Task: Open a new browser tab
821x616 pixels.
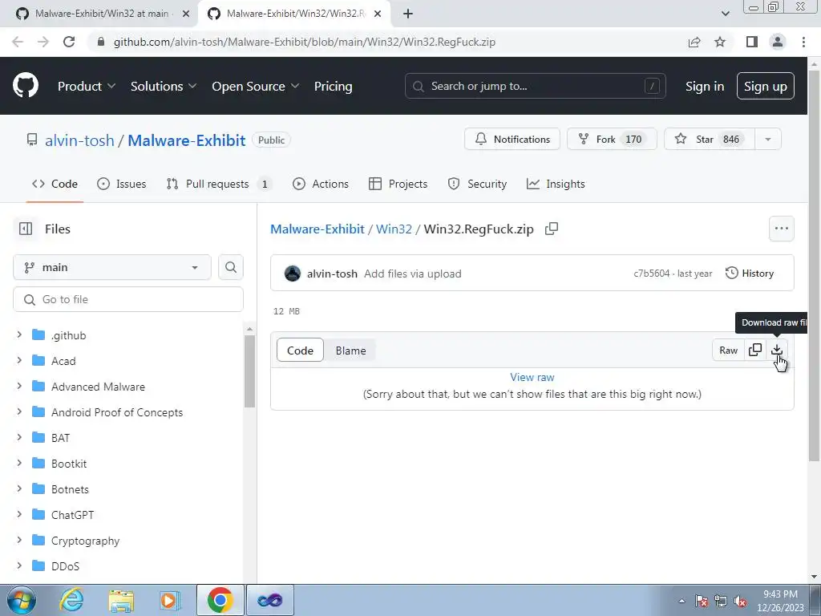Action: point(408,14)
